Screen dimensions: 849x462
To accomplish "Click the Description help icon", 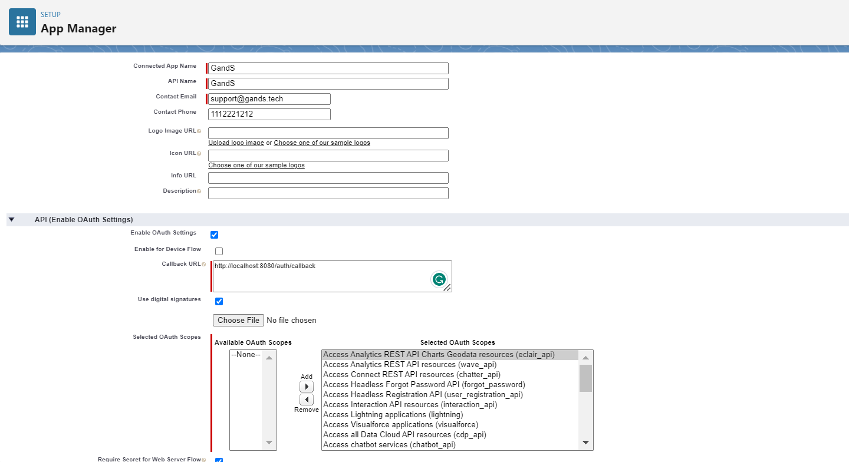I will click(x=199, y=192).
